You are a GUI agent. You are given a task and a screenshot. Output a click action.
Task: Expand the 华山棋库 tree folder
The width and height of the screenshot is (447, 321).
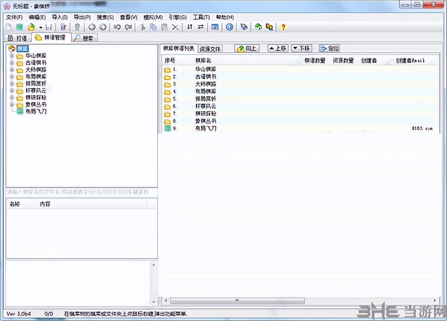click(12, 56)
